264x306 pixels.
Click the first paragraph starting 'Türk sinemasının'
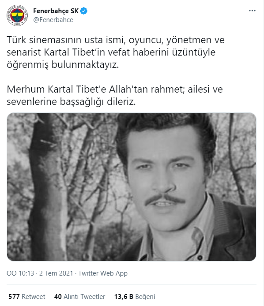click(x=116, y=52)
